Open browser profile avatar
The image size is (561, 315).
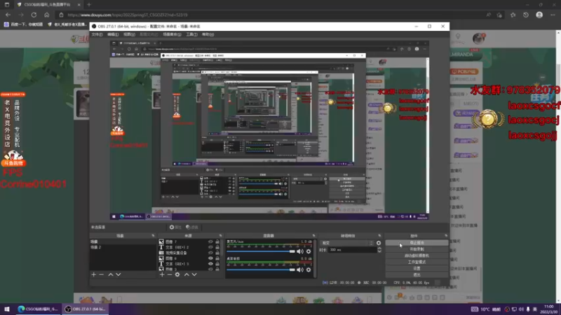point(539,15)
